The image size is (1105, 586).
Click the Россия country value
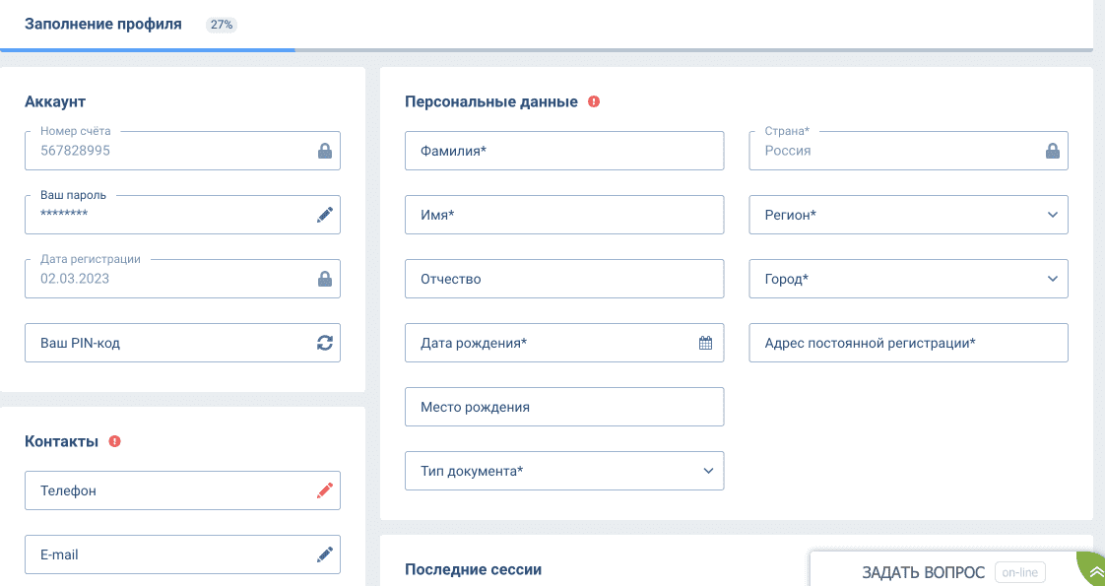click(x=788, y=151)
